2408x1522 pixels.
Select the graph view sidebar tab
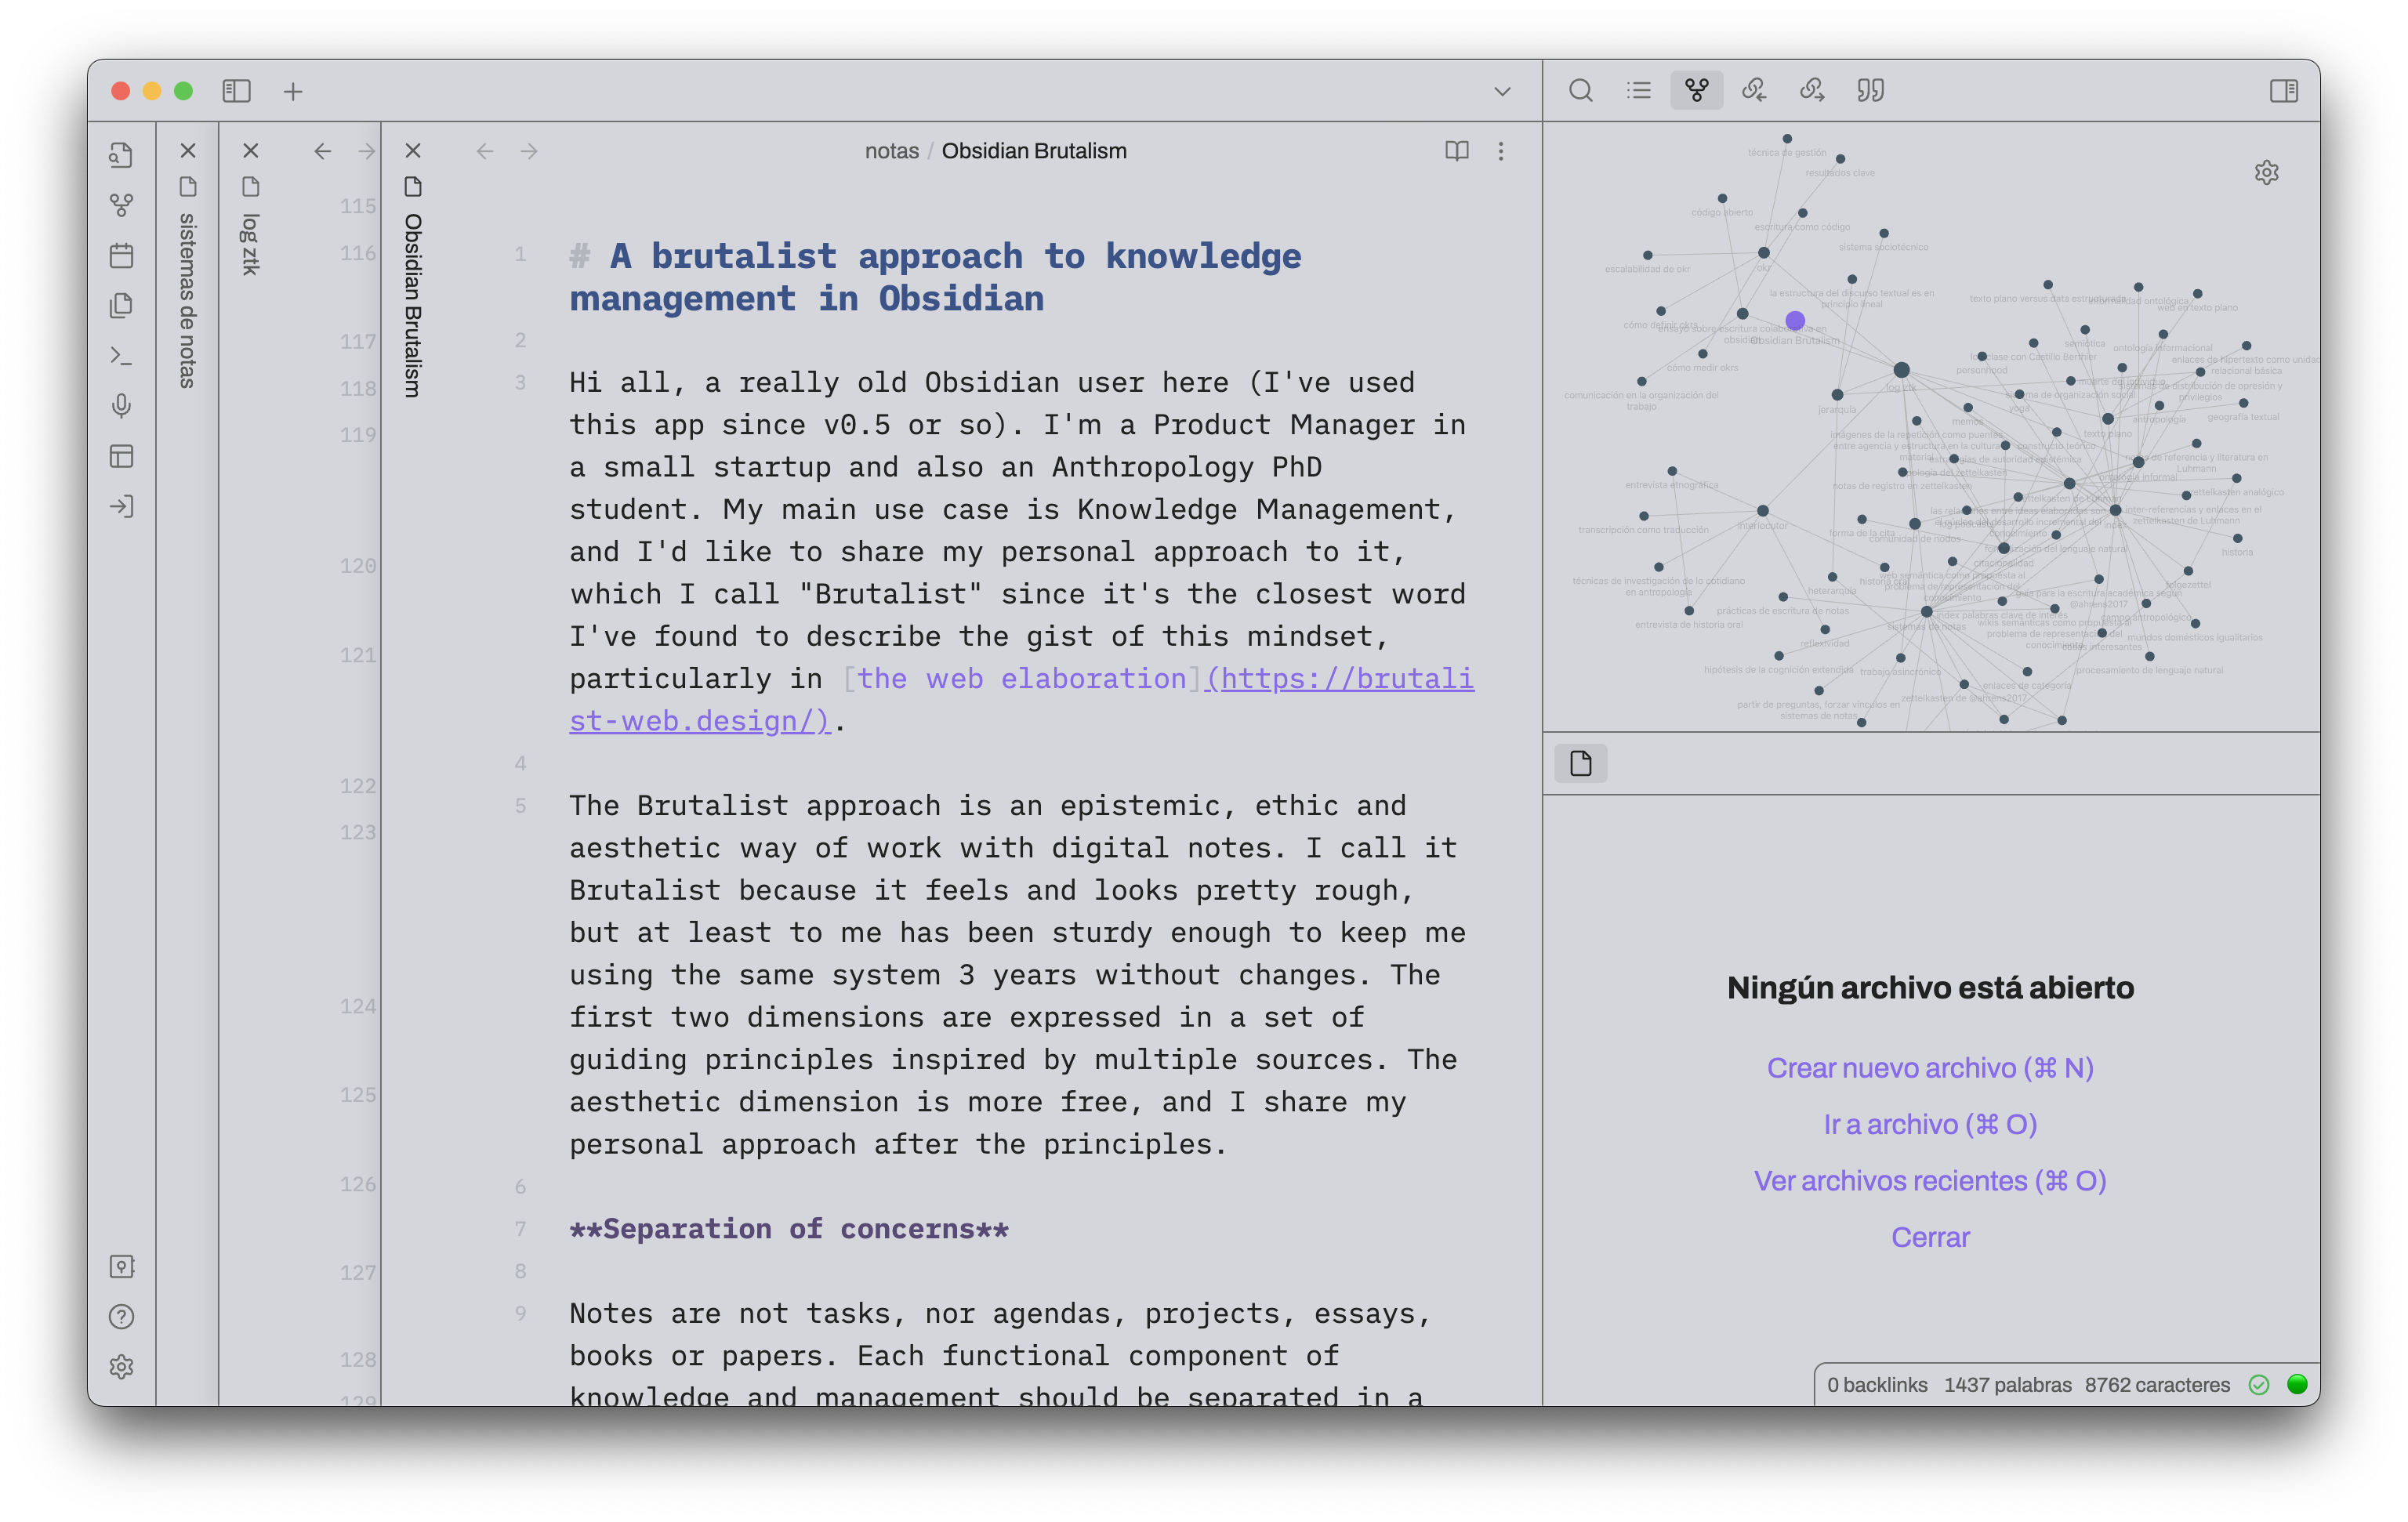pos(1696,90)
